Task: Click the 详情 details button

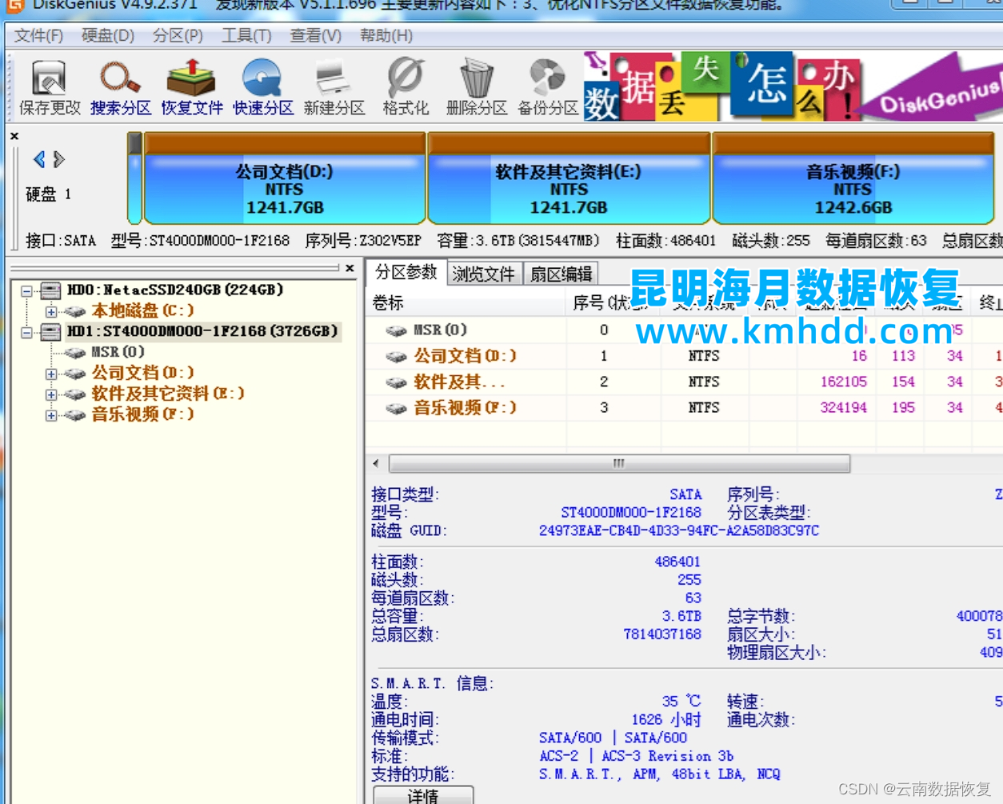Action: 423,795
